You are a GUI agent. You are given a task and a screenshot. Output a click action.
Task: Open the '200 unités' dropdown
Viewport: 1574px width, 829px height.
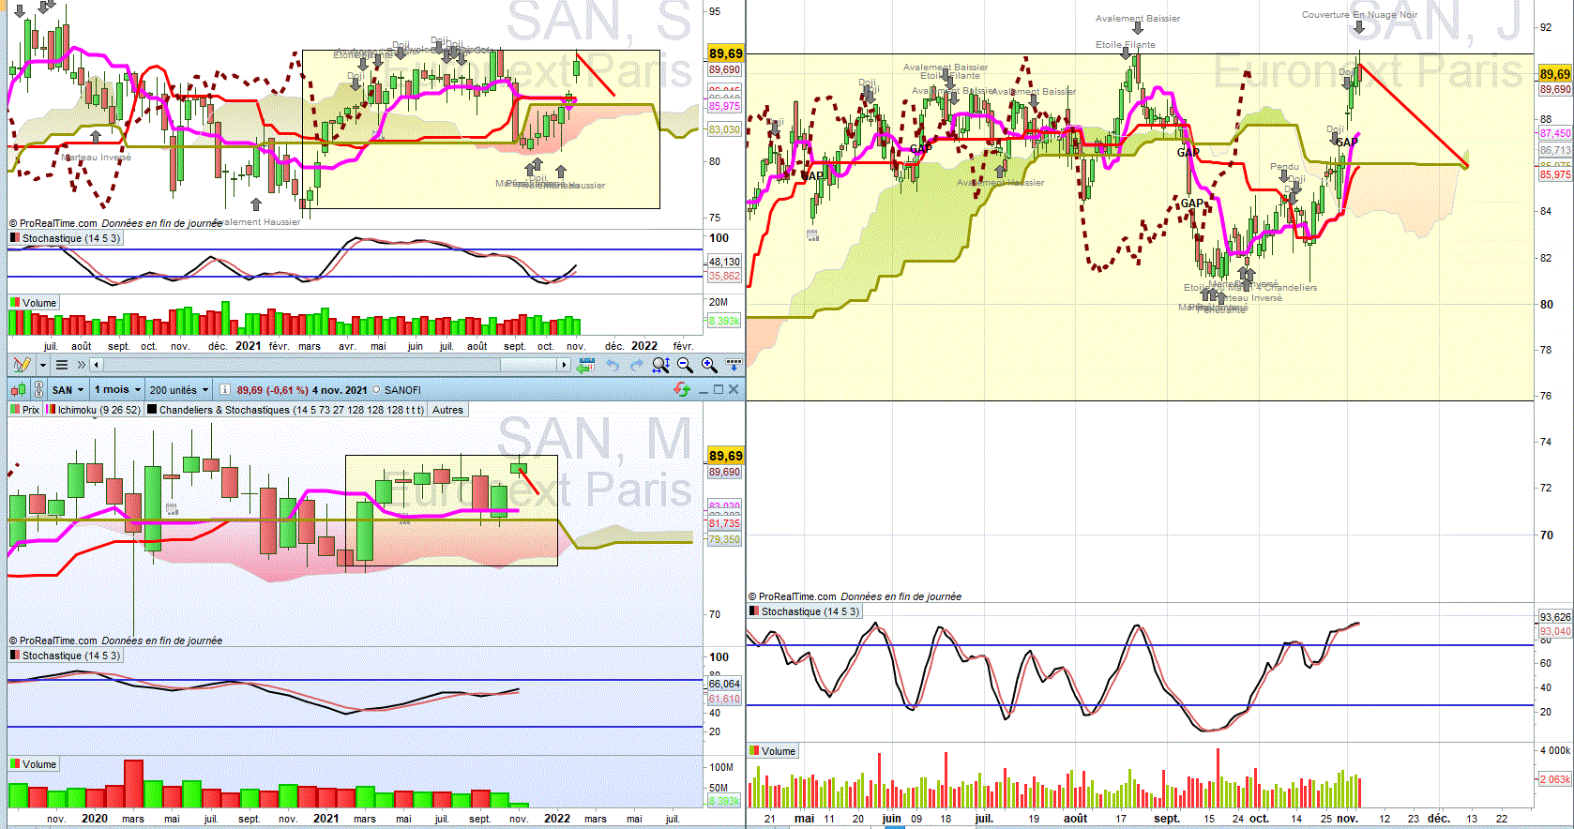coord(179,389)
